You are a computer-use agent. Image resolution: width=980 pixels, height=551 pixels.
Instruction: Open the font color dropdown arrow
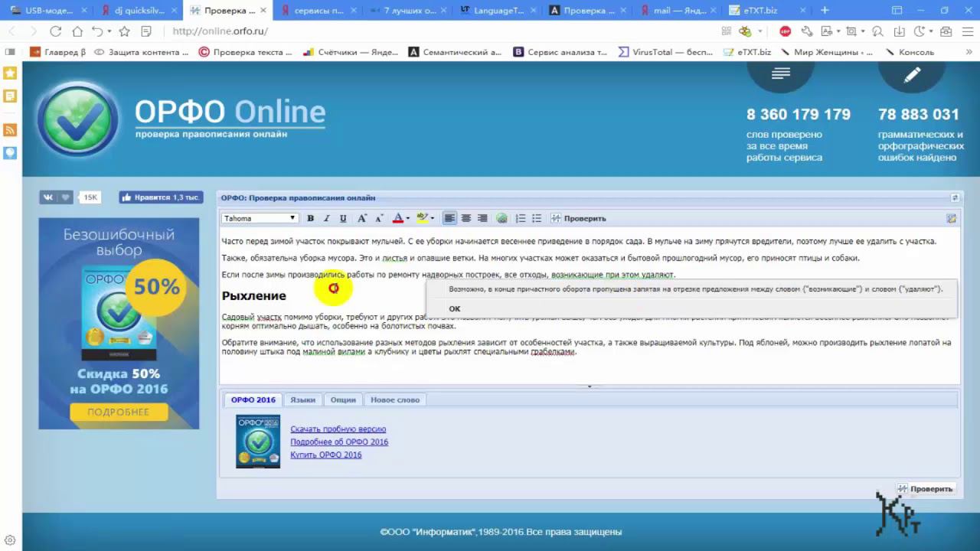[x=407, y=218]
